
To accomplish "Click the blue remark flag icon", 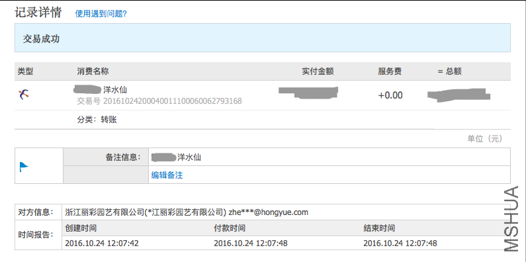I will click(x=24, y=167).
